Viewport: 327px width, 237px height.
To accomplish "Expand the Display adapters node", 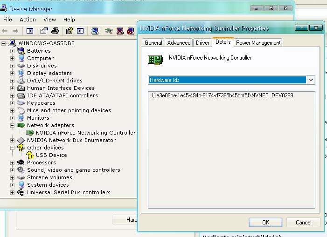I will coord(12,73).
